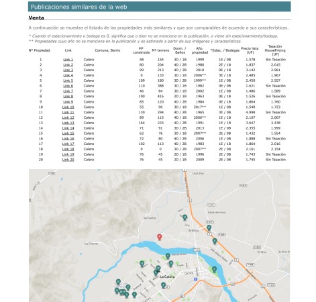Click the red subject property map marker

point(159,237)
